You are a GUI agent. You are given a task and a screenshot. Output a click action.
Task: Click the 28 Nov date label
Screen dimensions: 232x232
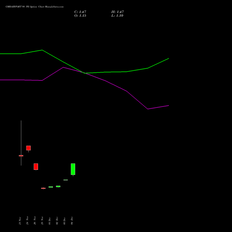pos(42,221)
